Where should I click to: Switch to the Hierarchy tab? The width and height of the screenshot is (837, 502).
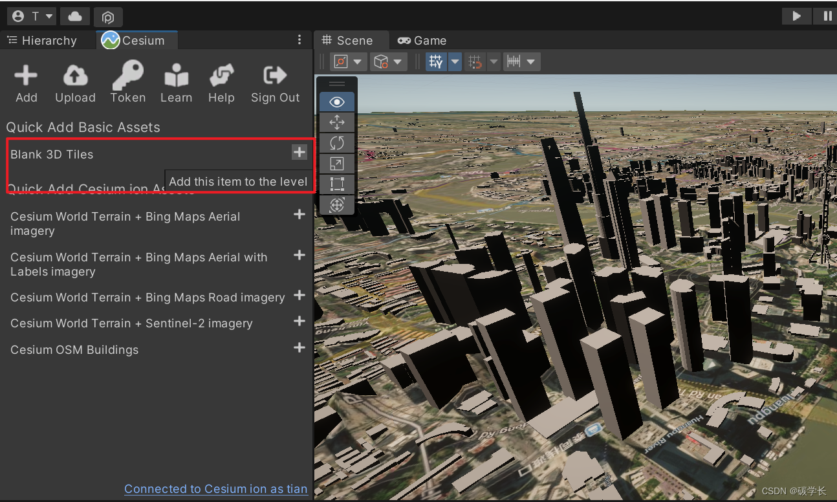(42, 40)
